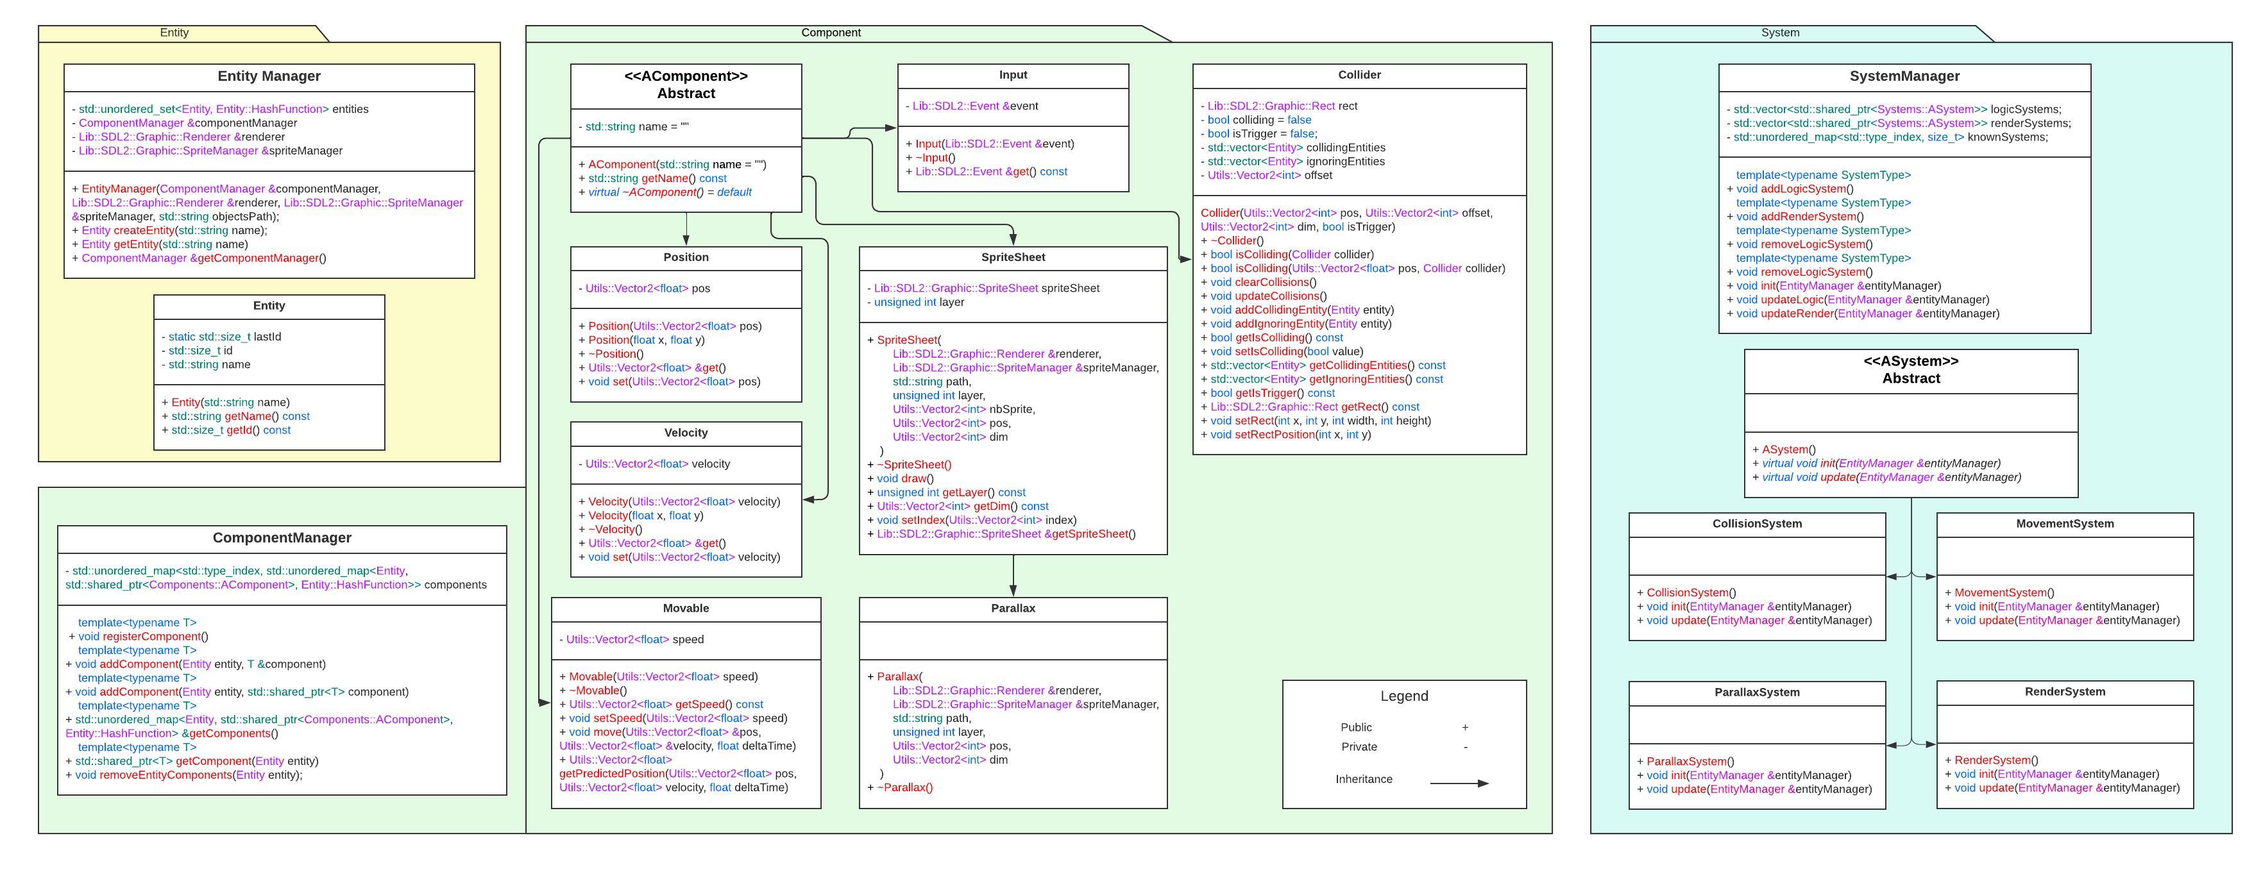
Task: Click the Position class title
Action: click(686, 257)
